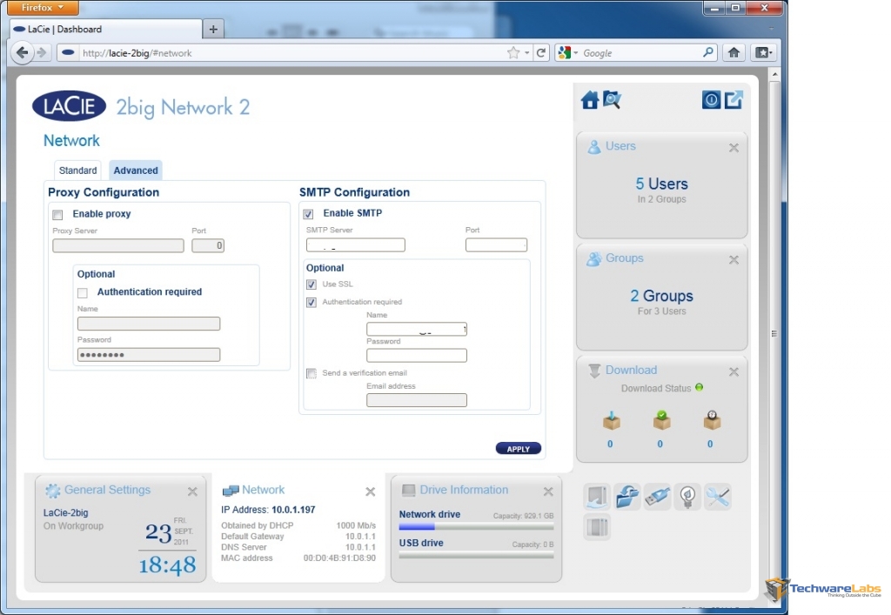The height and width of the screenshot is (615, 891).
Task: Click the SMTP Port input field
Action: (x=496, y=244)
